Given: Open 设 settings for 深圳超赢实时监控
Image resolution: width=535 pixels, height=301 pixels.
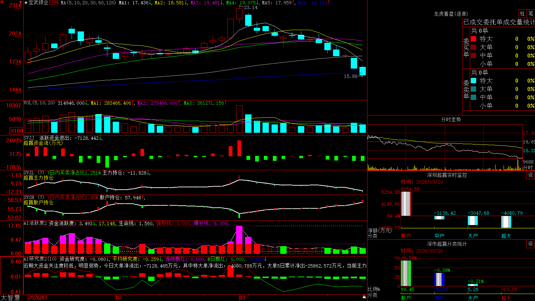Looking at the screenshot, I should click(x=531, y=175).
